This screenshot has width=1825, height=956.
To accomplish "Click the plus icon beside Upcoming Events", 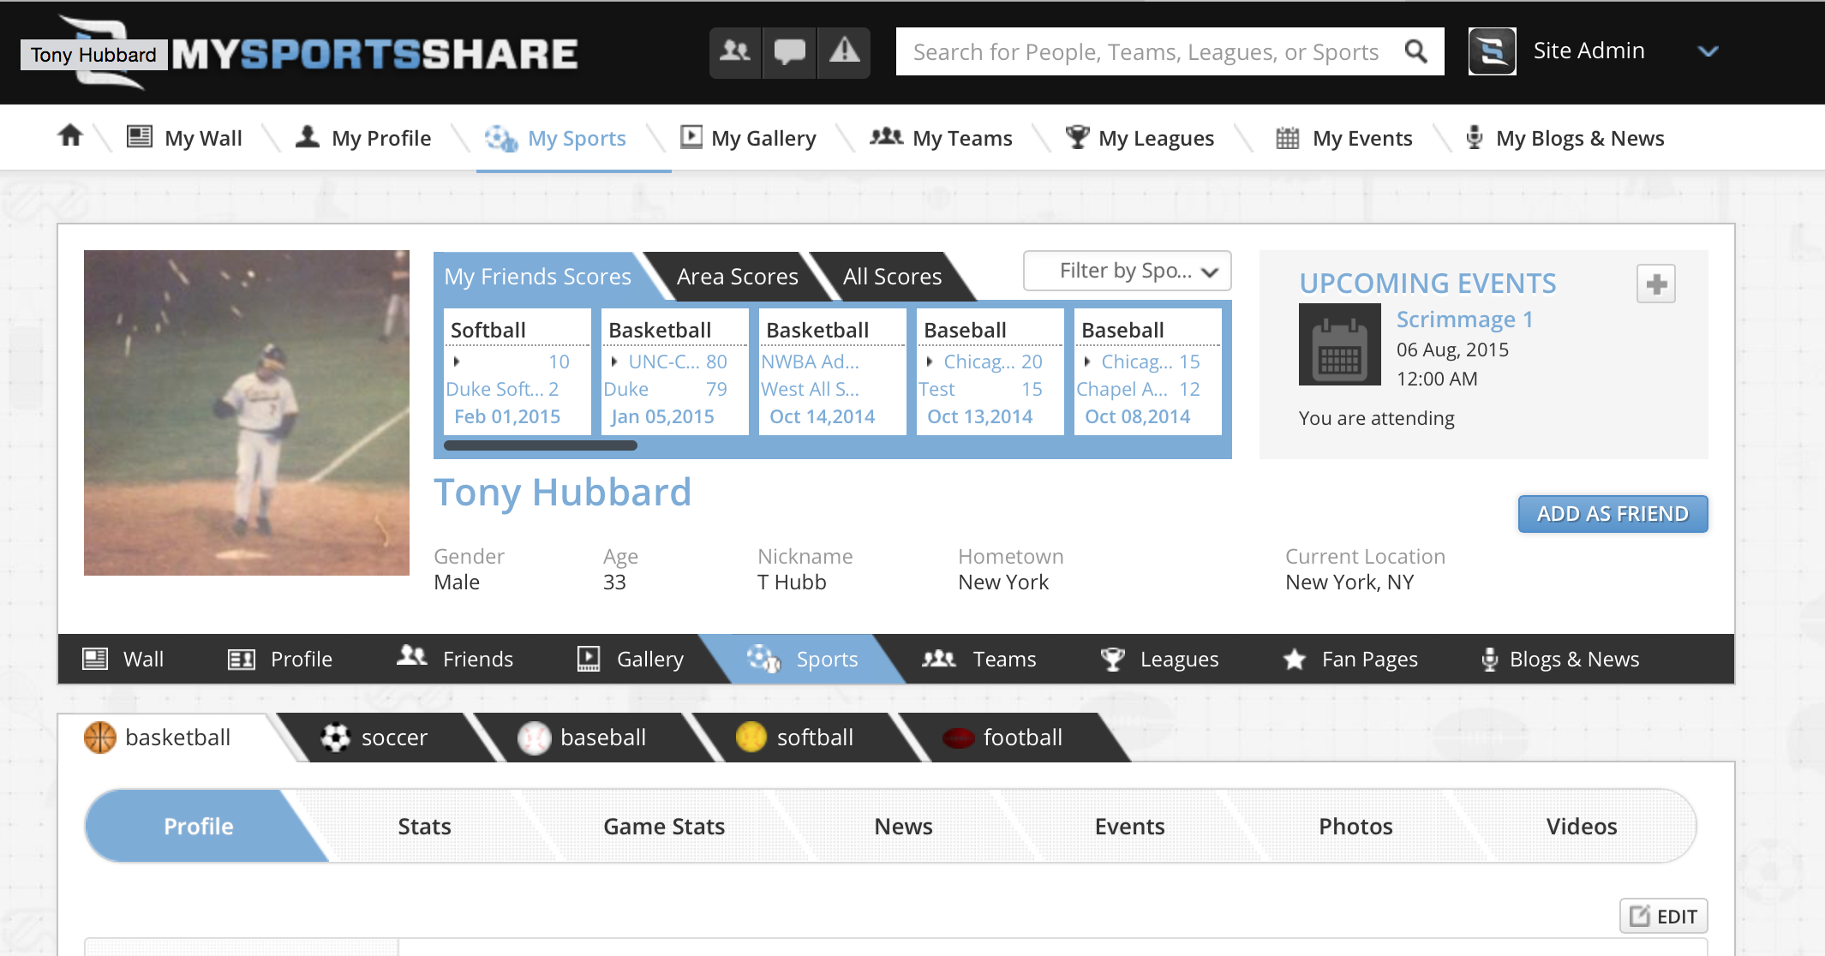I will [1655, 283].
